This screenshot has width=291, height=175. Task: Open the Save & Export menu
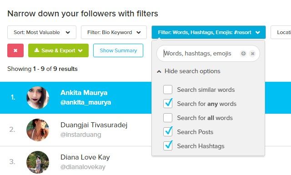[58, 50]
